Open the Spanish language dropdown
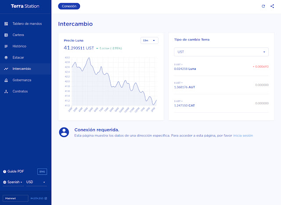The height and width of the screenshot is (205, 281). click(x=13, y=182)
